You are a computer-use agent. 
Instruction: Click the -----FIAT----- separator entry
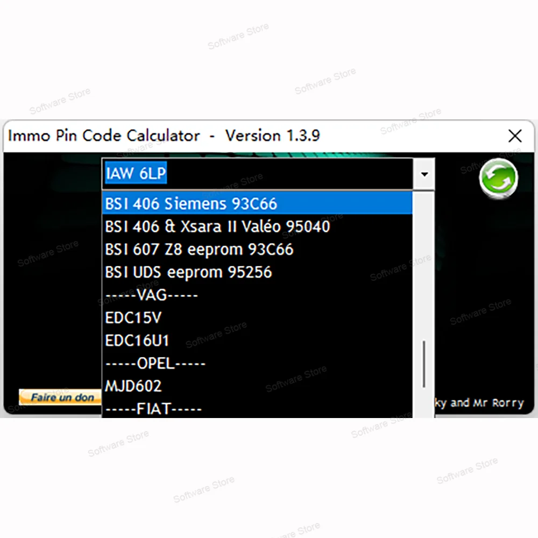tap(257, 408)
